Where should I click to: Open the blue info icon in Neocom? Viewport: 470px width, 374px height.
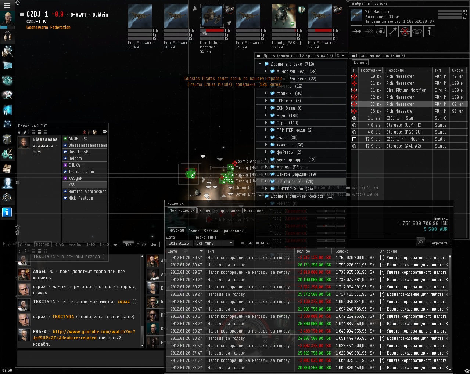pos(7,212)
